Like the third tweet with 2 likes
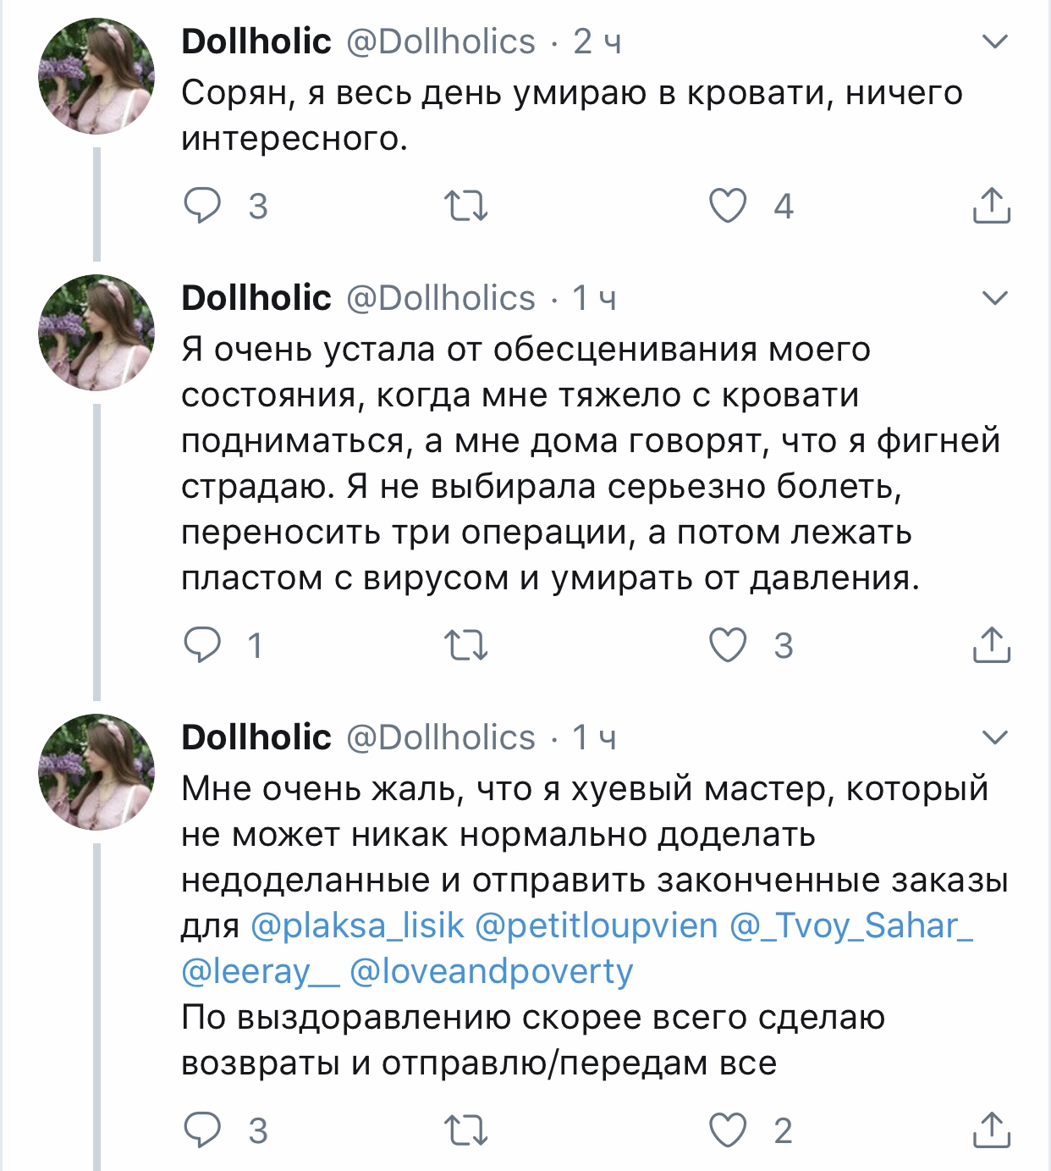Viewport: 1051px width, 1171px height. click(x=728, y=1130)
